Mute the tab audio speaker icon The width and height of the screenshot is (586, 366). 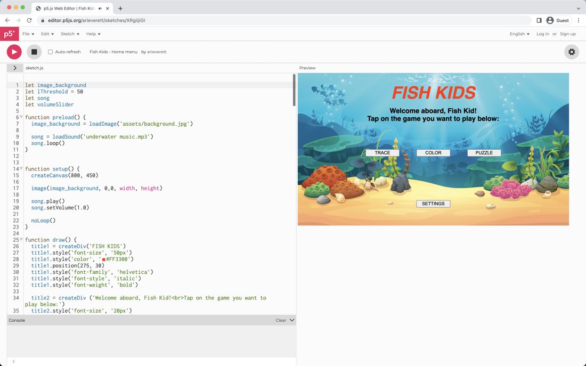click(x=100, y=8)
